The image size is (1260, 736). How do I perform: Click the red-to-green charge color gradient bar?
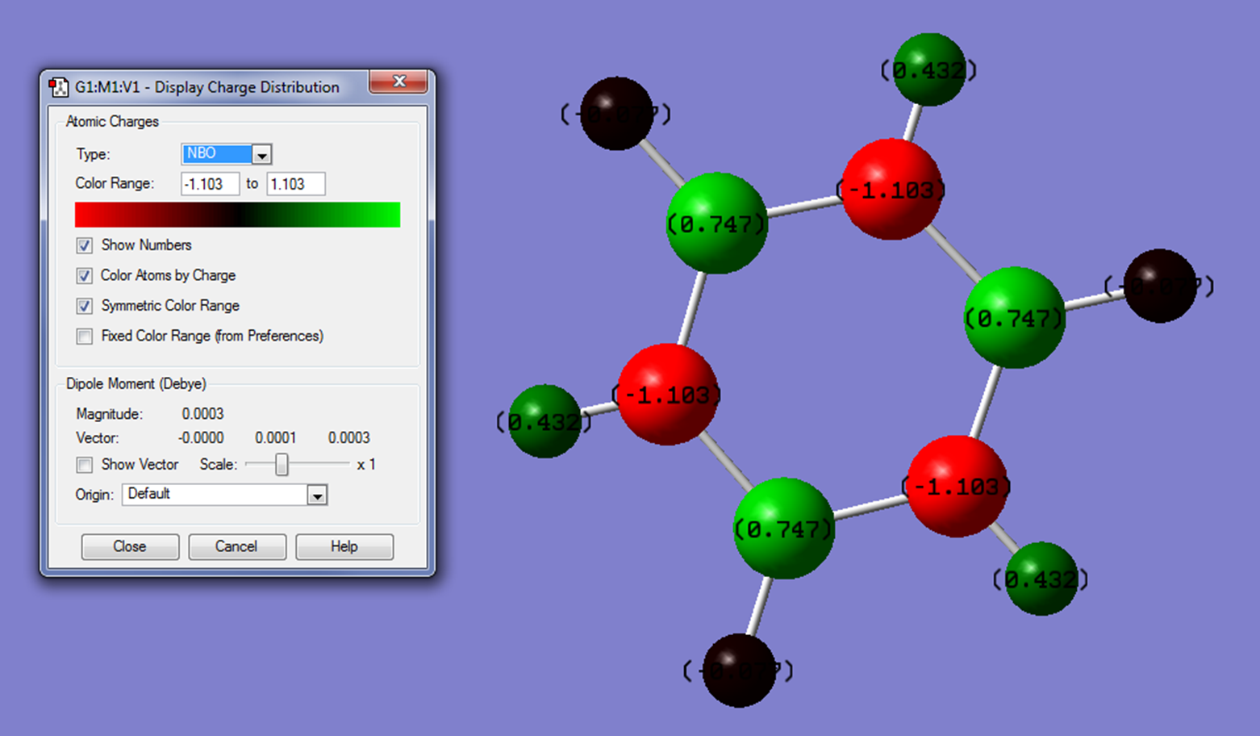(237, 215)
